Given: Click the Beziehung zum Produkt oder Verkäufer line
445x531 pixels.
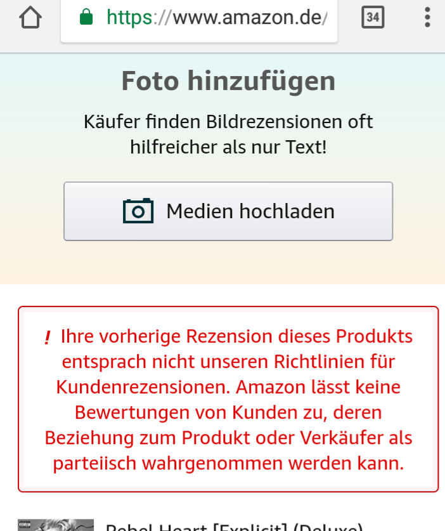Looking at the screenshot, I should click(228, 438).
